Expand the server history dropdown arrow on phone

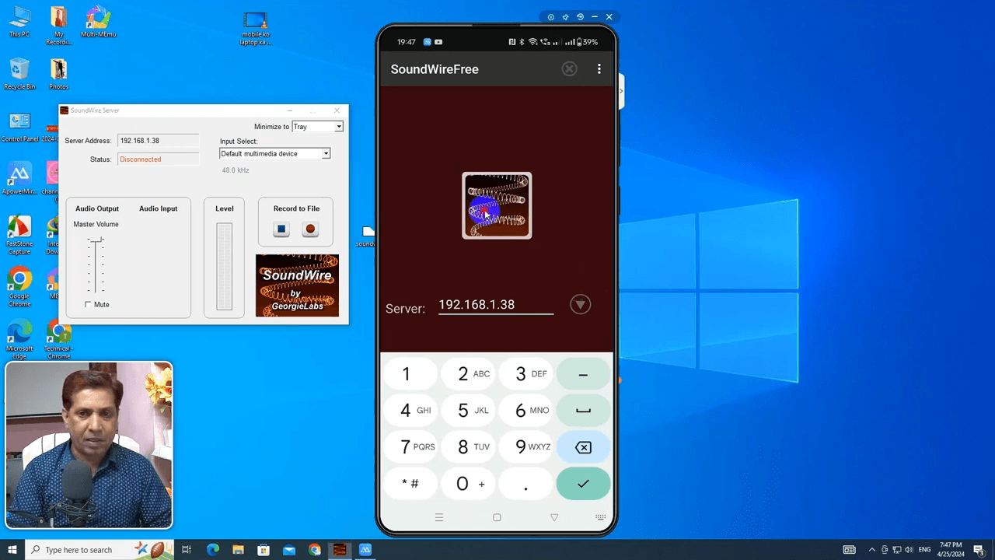coord(580,304)
